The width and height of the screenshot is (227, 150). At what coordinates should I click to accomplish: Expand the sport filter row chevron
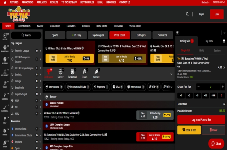(171, 74)
